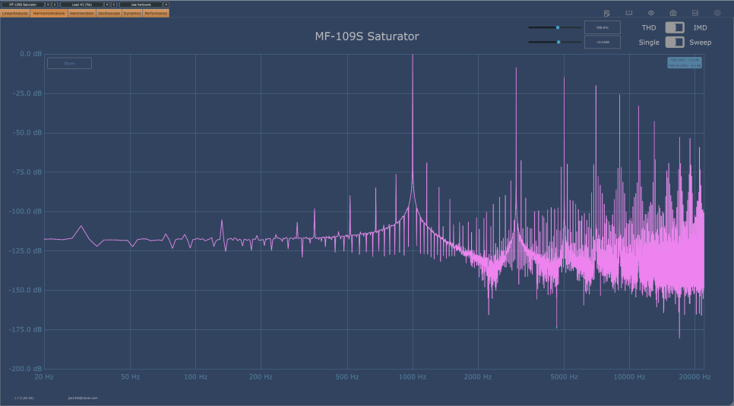Click the THD label

tap(649, 27)
